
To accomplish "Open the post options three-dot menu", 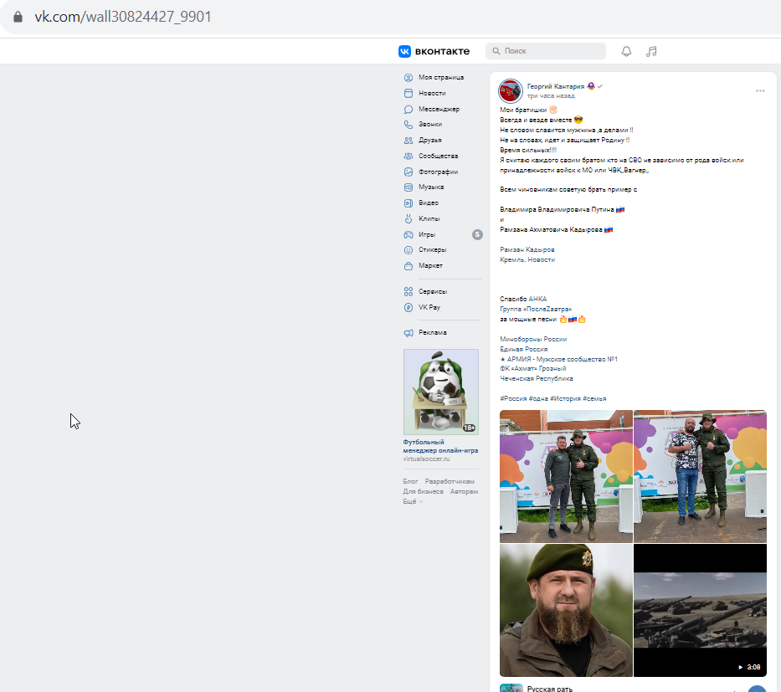I will [760, 90].
